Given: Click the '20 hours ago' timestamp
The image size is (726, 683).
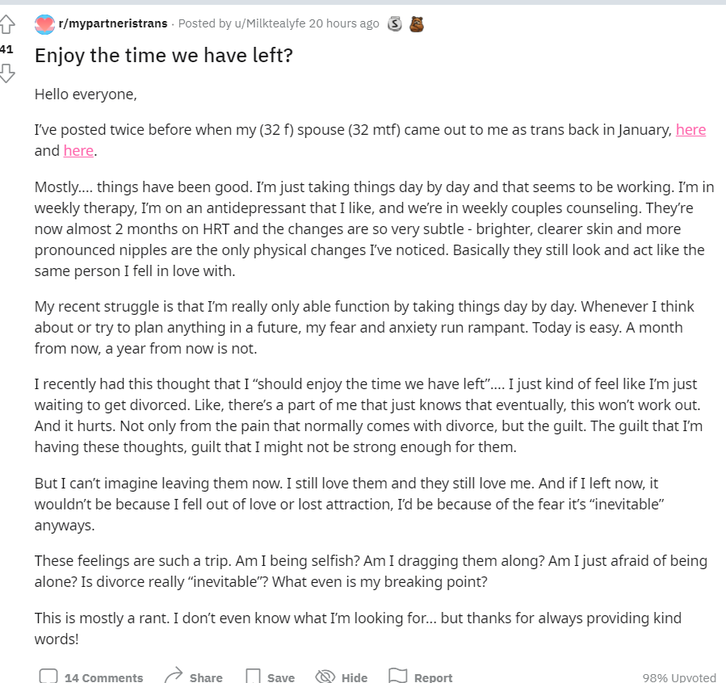Looking at the screenshot, I should [344, 23].
